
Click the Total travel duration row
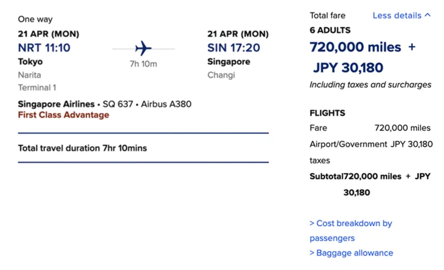[x=82, y=148]
